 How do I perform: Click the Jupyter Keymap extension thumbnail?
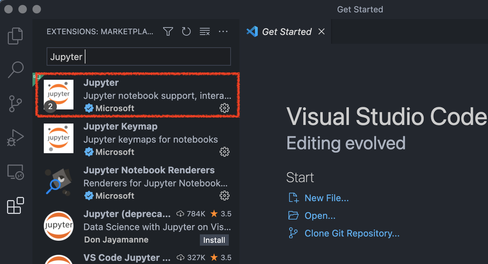point(59,138)
